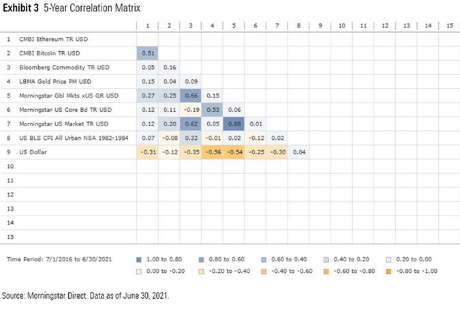460x320 pixels.
Task: Click the 0.88 correlation cell
Action: click(x=233, y=123)
